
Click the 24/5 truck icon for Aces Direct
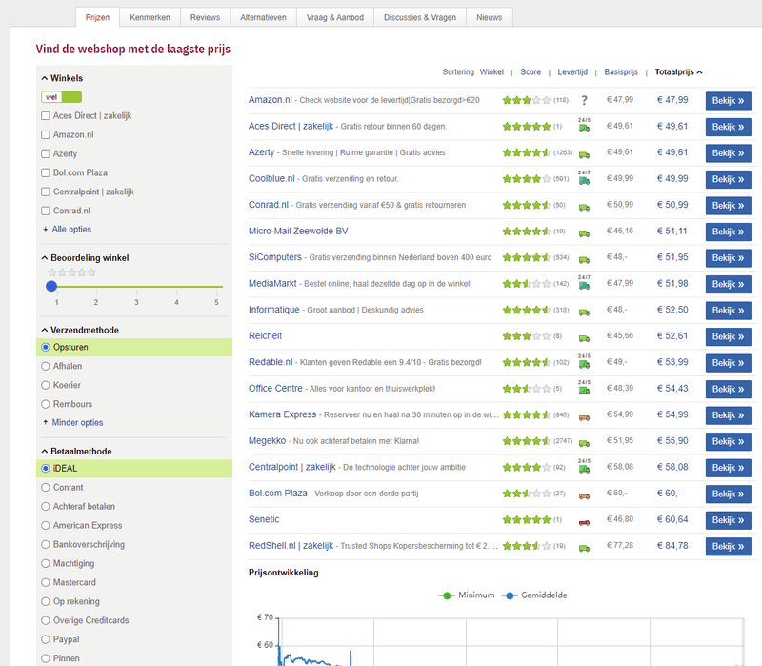click(x=584, y=126)
